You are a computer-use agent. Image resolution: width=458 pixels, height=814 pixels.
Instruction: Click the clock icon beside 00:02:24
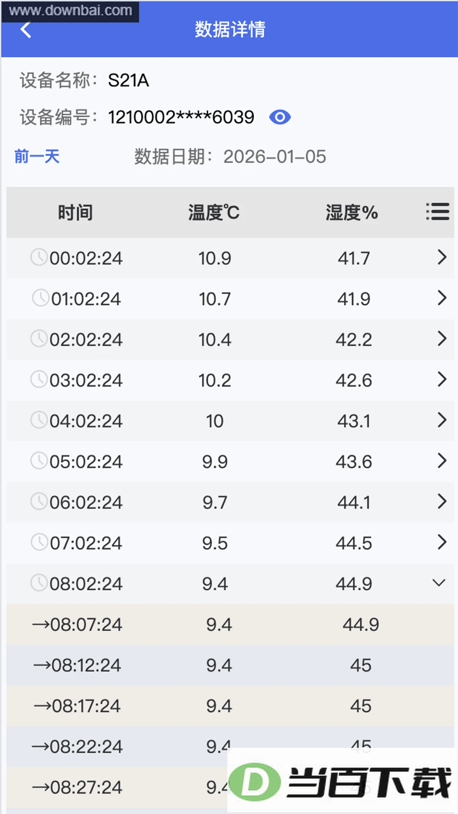(x=39, y=257)
